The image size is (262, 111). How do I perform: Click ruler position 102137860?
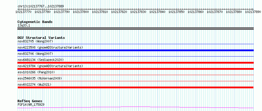(196, 12)
